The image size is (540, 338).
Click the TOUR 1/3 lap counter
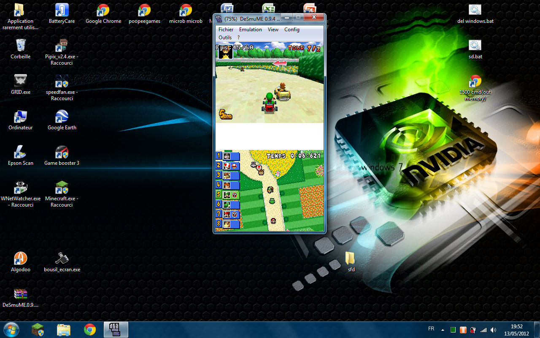(x=304, y=48)
